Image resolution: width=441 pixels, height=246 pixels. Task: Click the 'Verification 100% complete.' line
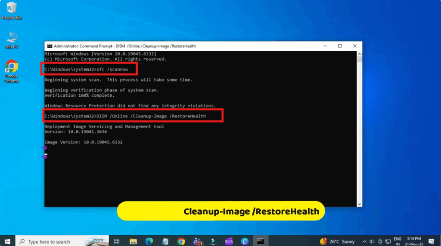(79, 95)
